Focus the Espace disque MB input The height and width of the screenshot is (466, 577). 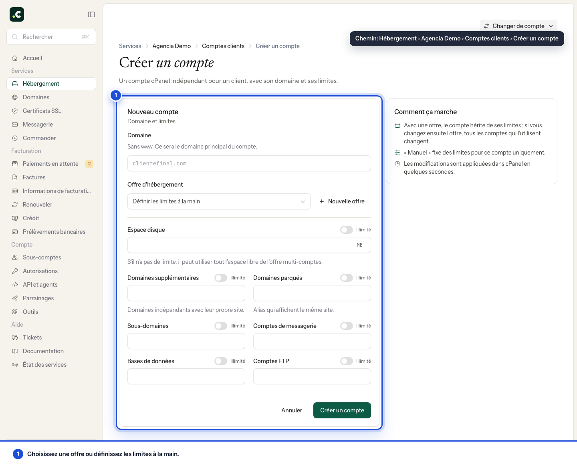[249, 245]
